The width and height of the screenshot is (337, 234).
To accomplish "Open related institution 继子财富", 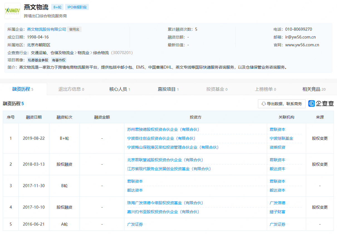I will point(277,212).
